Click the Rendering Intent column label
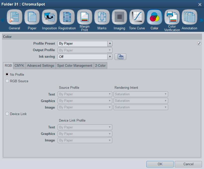 coord(126,88)
